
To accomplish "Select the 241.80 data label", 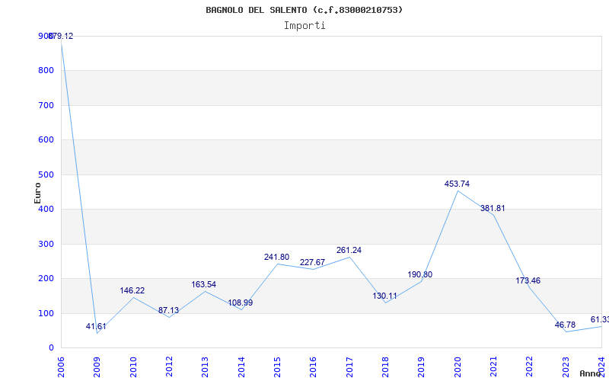I will [276, 257].
